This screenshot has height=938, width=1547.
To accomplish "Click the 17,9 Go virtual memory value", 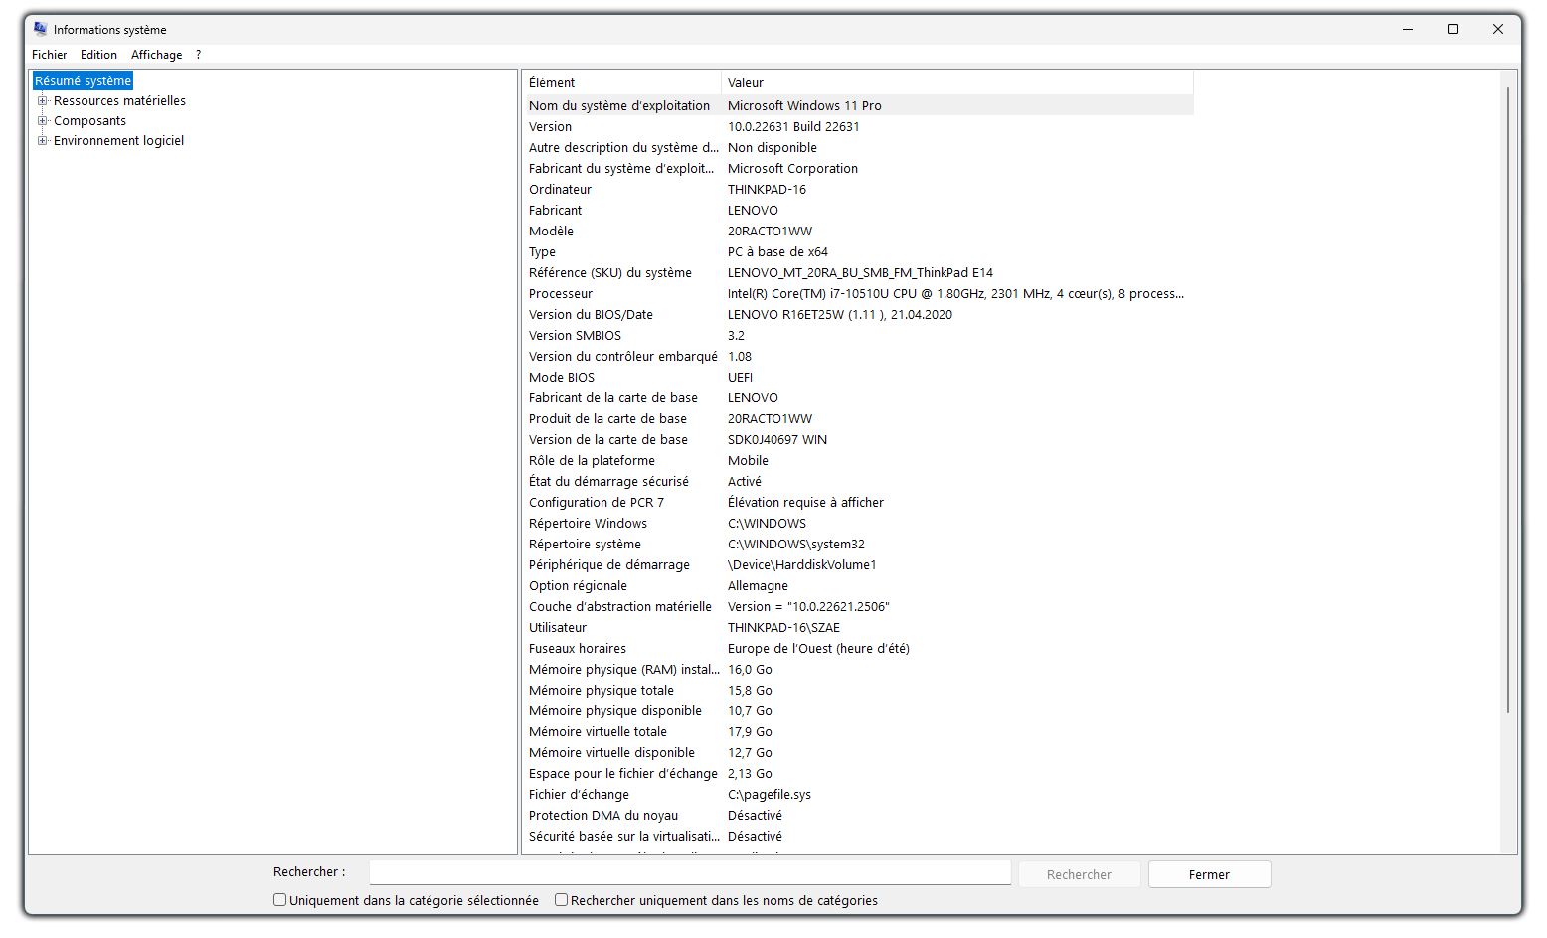I will pos(750,732).
